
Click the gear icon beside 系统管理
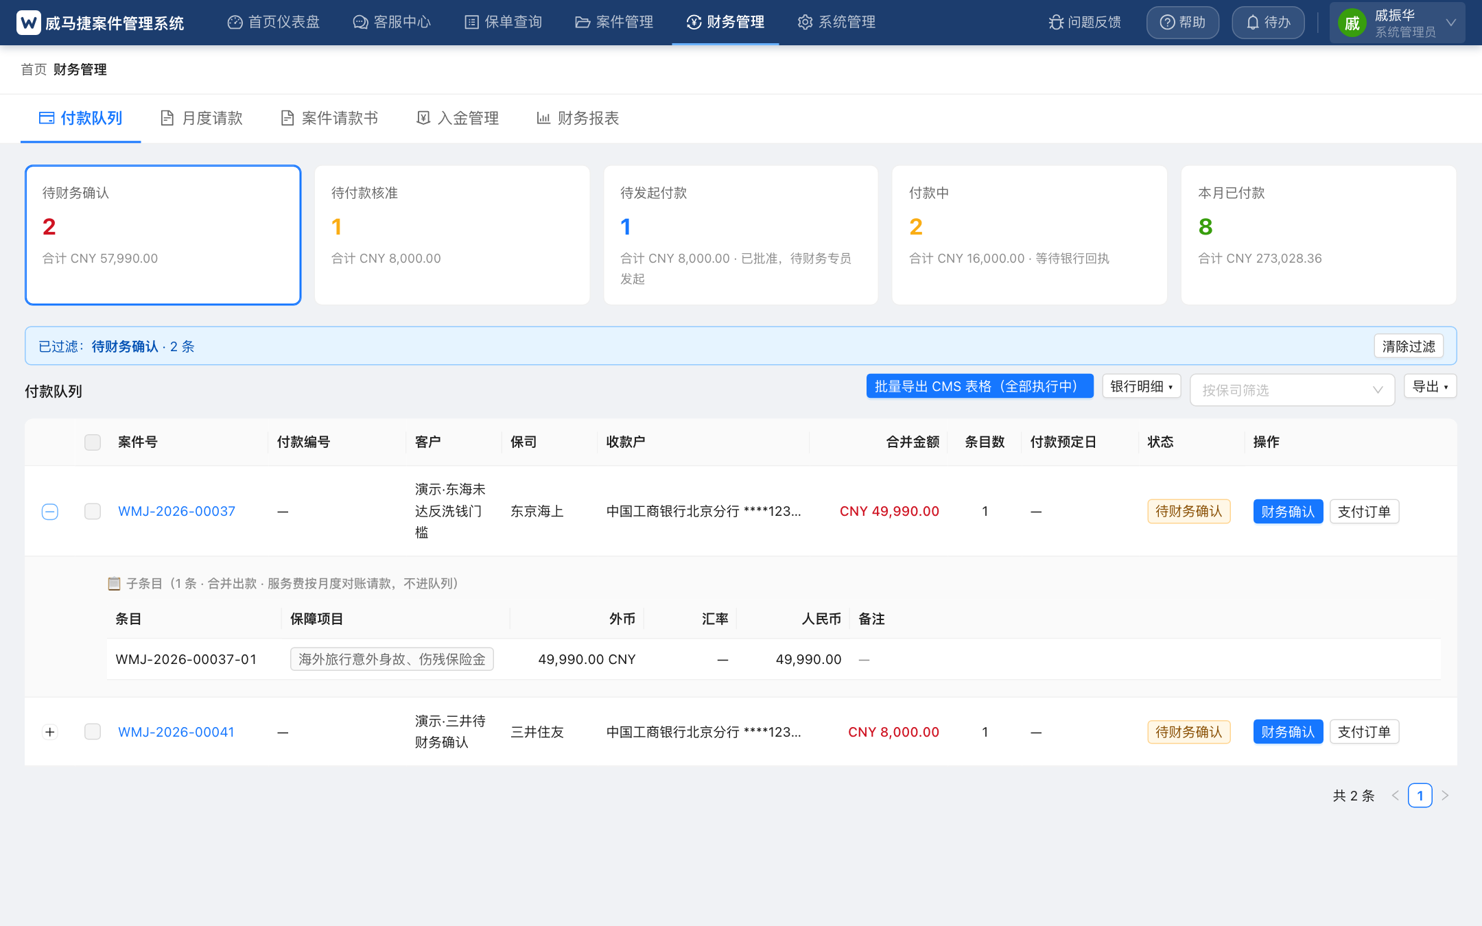click(x=805, y=23)
